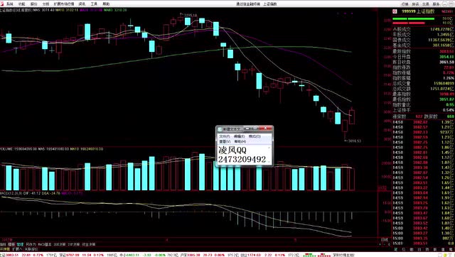Click the 深圳行情主站 status entry
Image resolution: width=455 pixels, height=257 pixels.
343,255
